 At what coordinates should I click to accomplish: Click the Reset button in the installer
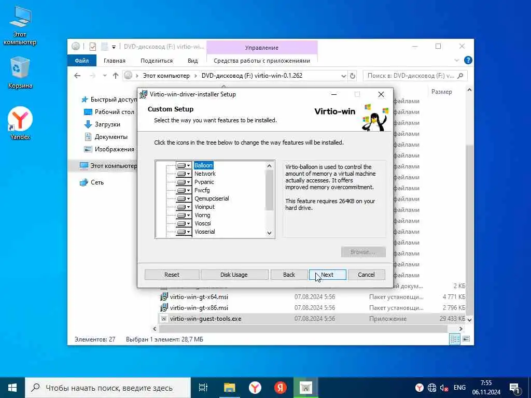point(172,275)
